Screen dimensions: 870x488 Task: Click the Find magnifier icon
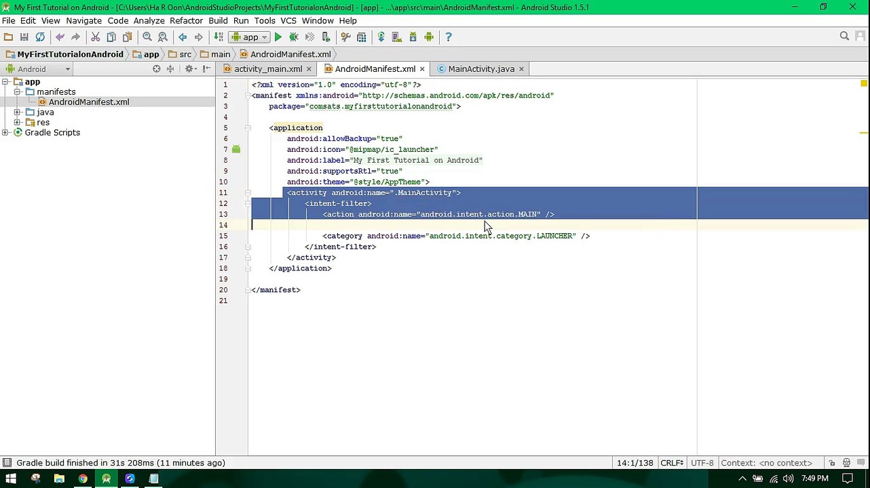(147, 37)
